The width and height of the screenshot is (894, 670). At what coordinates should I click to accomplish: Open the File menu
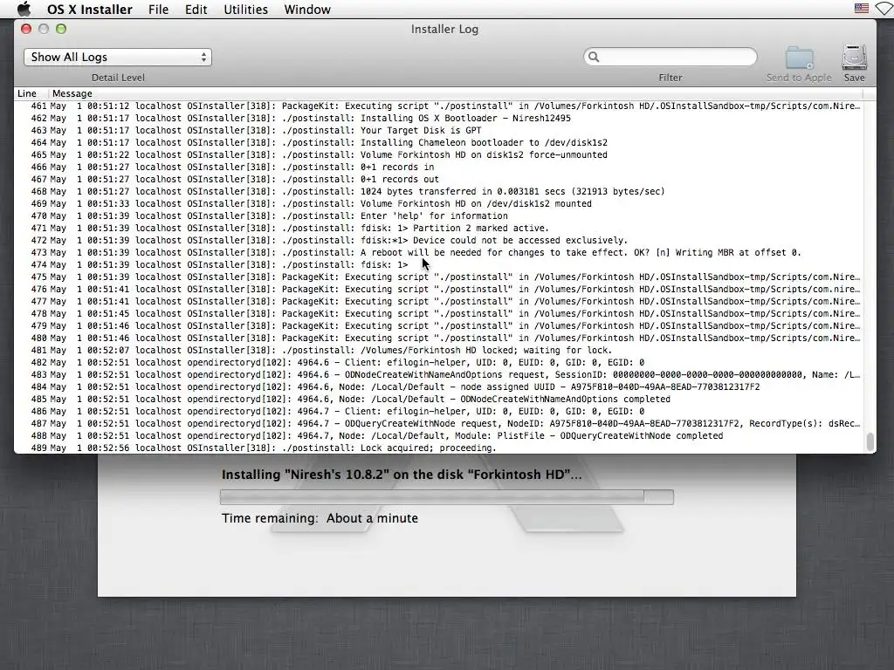pyautogui.click(x=158, y=9)
